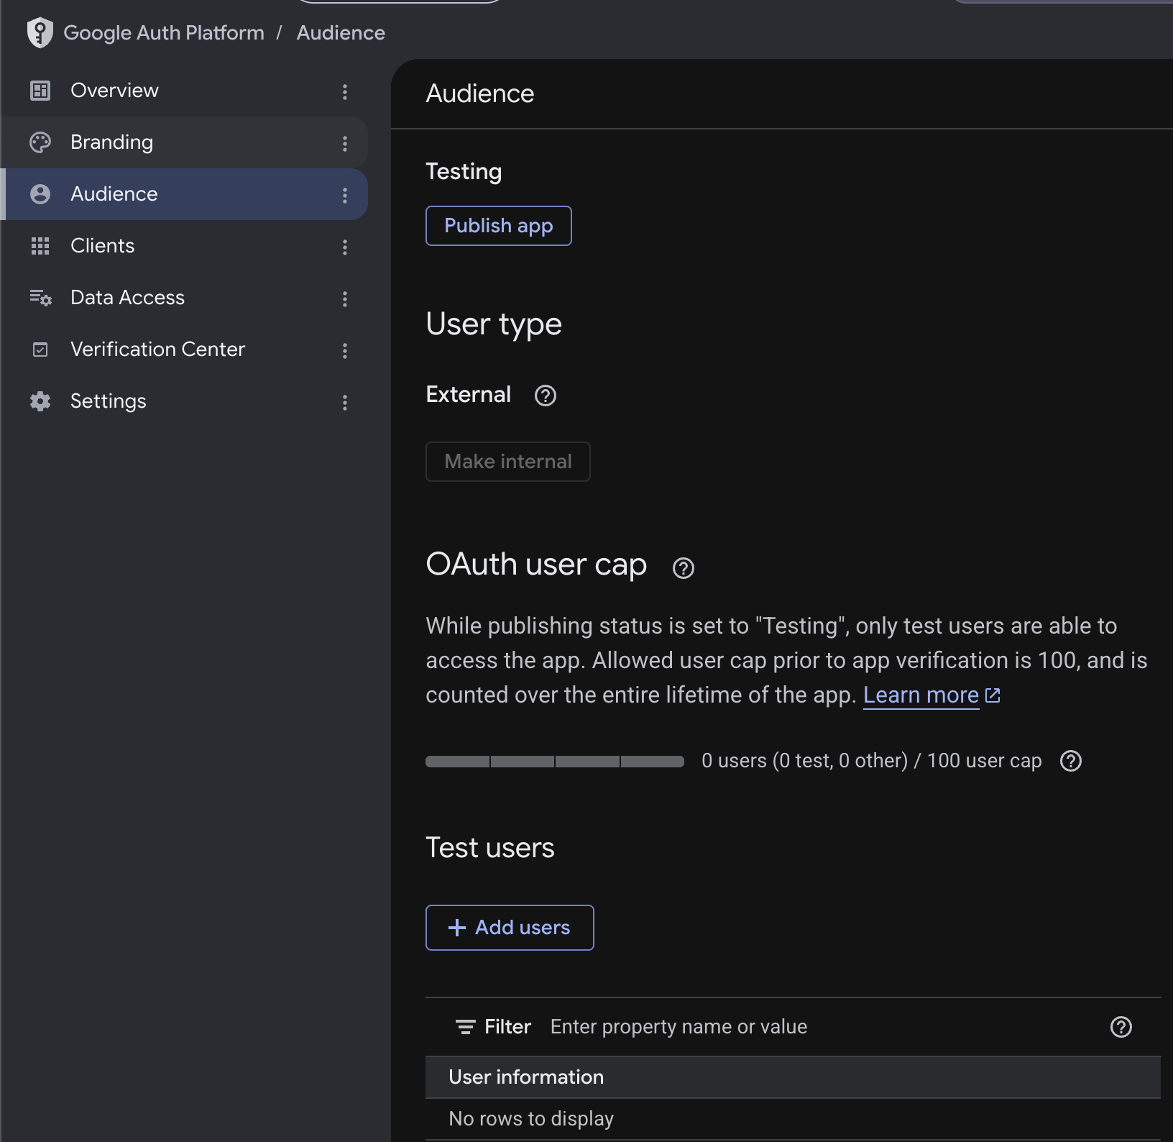The width and height of the screenshot is (1173, 1142).
Task: Click the "0 users (0 test, 0 other) / 100 user cap" text
Action: point(871,761)
